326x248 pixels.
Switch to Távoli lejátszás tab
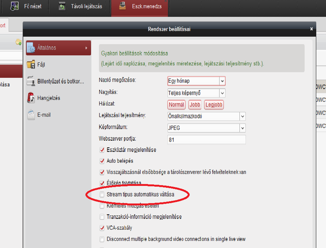pos(80,6)
